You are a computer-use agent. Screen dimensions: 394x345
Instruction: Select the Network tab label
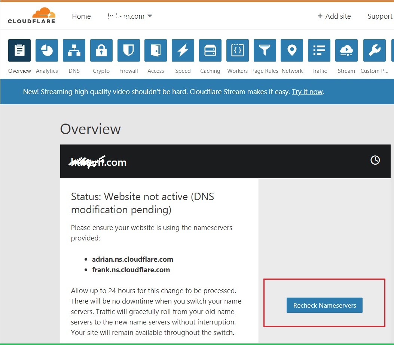292,71
